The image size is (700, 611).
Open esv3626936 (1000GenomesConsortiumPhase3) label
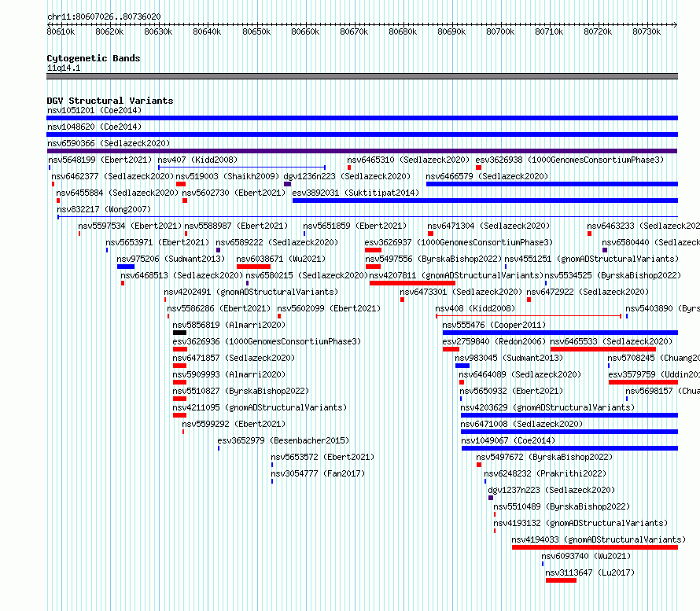click(267, 341)
